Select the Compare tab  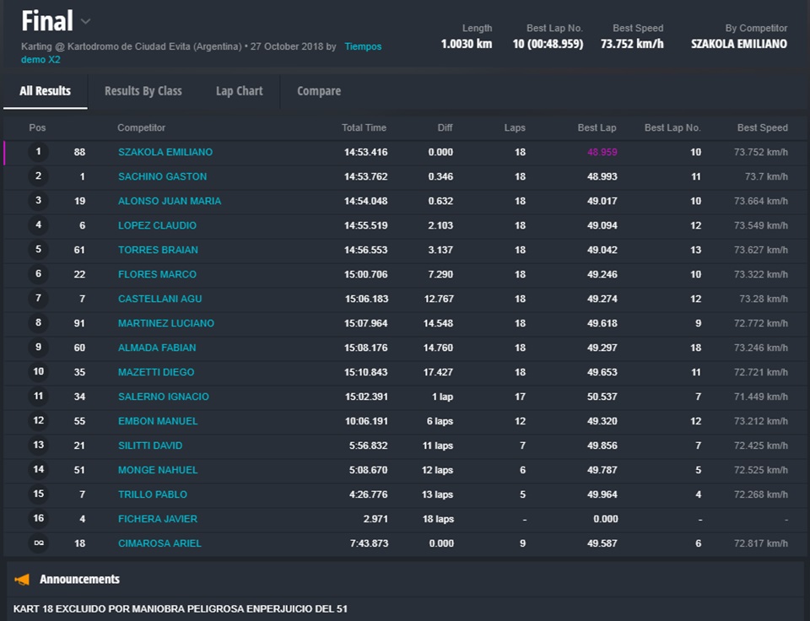(319, 91)
